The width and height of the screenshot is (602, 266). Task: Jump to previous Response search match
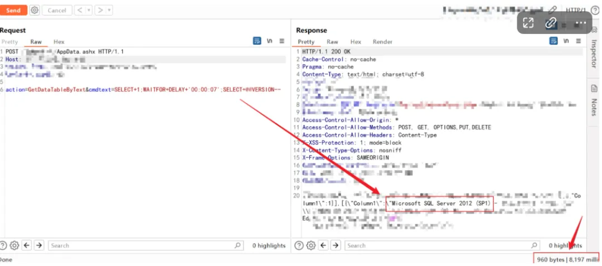(323, 245)
